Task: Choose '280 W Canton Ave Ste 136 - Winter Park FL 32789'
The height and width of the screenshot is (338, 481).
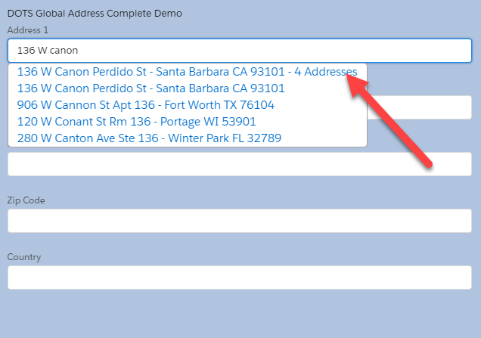Action: 149,138
